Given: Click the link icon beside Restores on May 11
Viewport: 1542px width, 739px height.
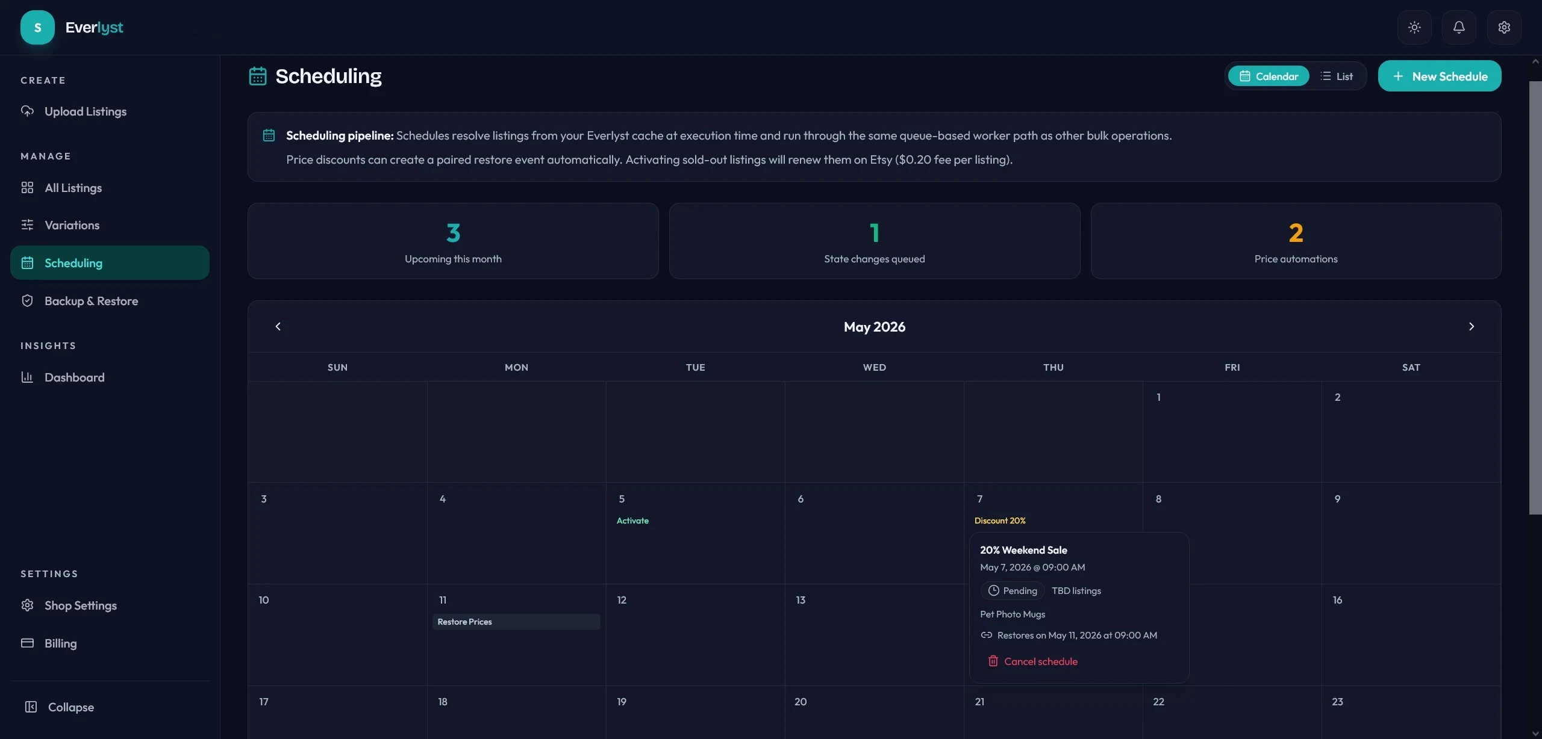Looking at the screenshot, I should [x=987, y=635].
